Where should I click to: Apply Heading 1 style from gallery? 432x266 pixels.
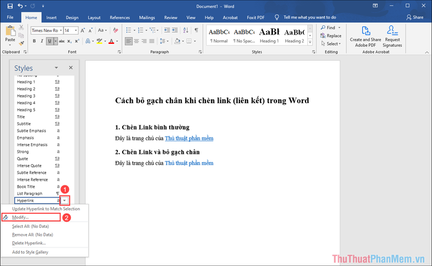(x=269, y=35)
